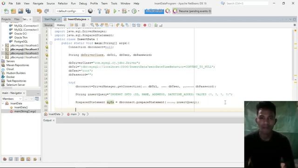Click the blue memory usage bar

coord(154,11)
